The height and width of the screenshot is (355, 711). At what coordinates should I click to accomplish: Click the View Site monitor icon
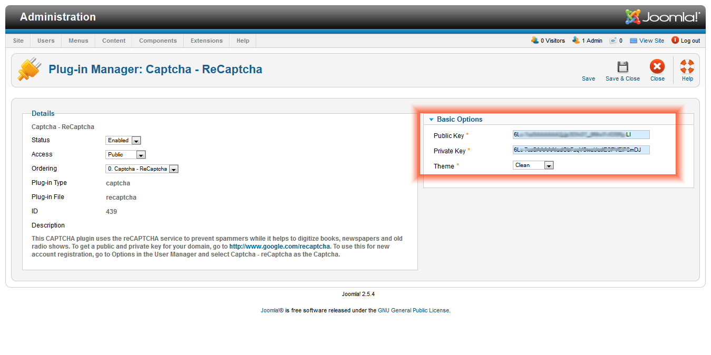(x=634, y=41)
